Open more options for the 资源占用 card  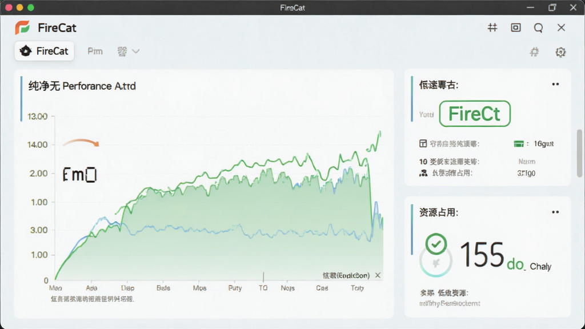click(555, 212)
